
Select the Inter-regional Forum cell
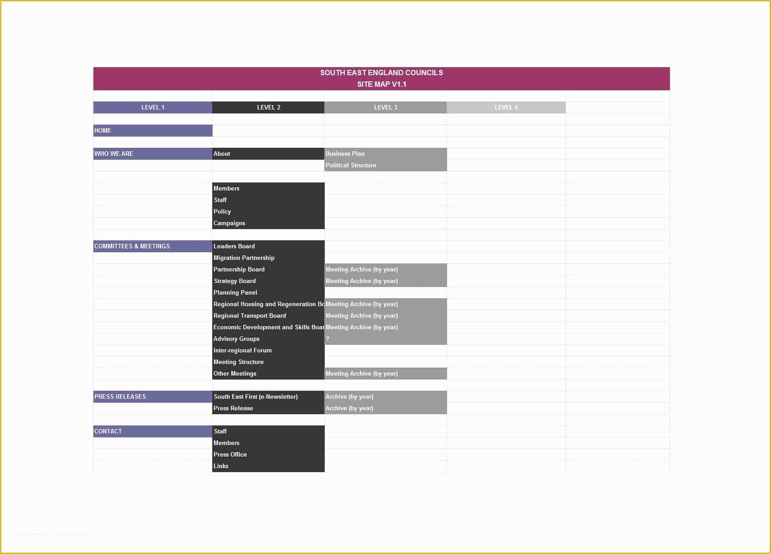pyautogui.click(x=268, y=350)
